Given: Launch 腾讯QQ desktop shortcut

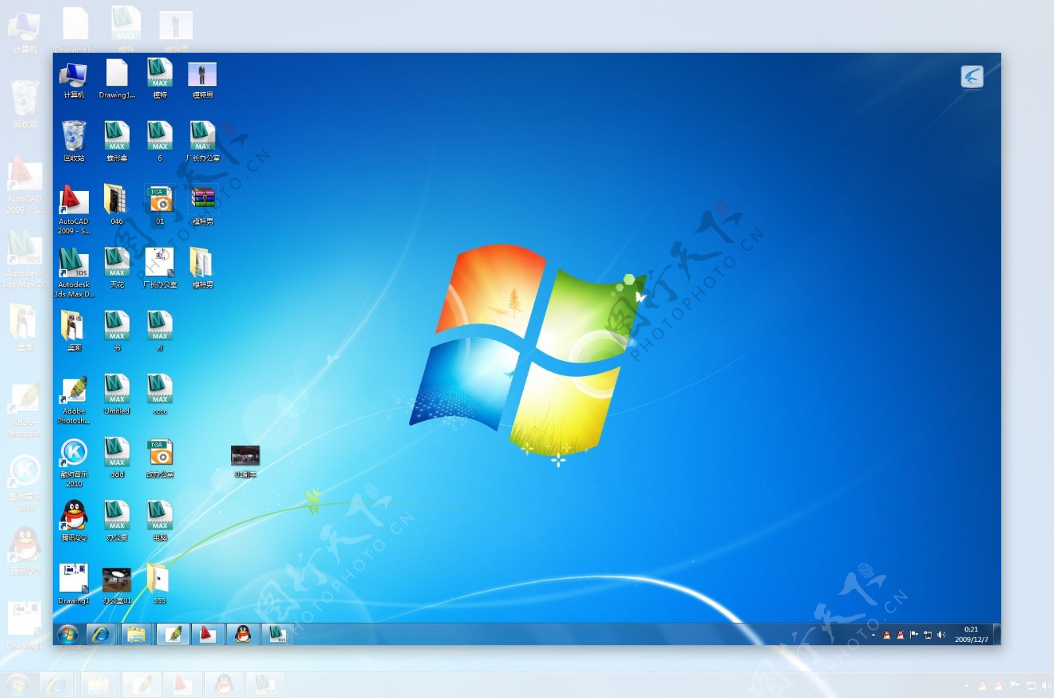Looking at the screenshot, I should [x=74, y=521].
